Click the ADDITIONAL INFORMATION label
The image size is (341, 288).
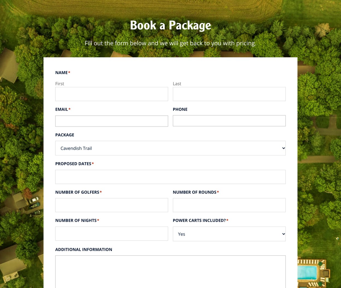[x=84, y=250]
